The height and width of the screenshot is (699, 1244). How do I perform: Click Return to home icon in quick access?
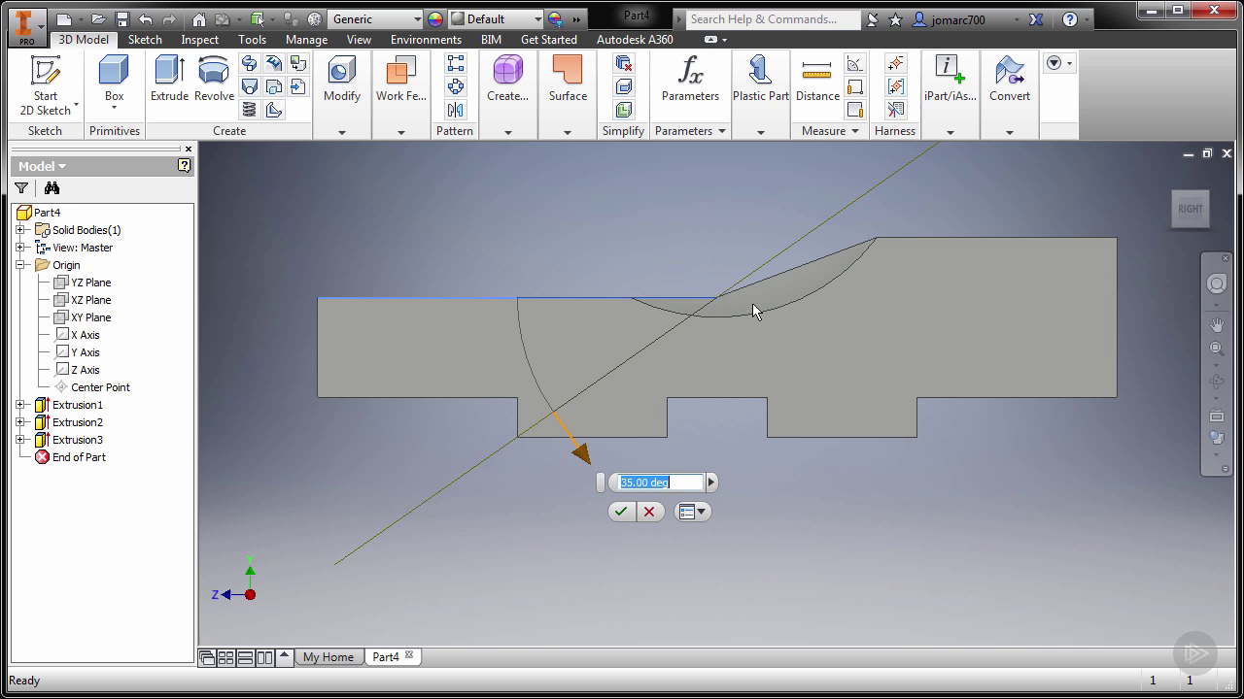point(199,18)
